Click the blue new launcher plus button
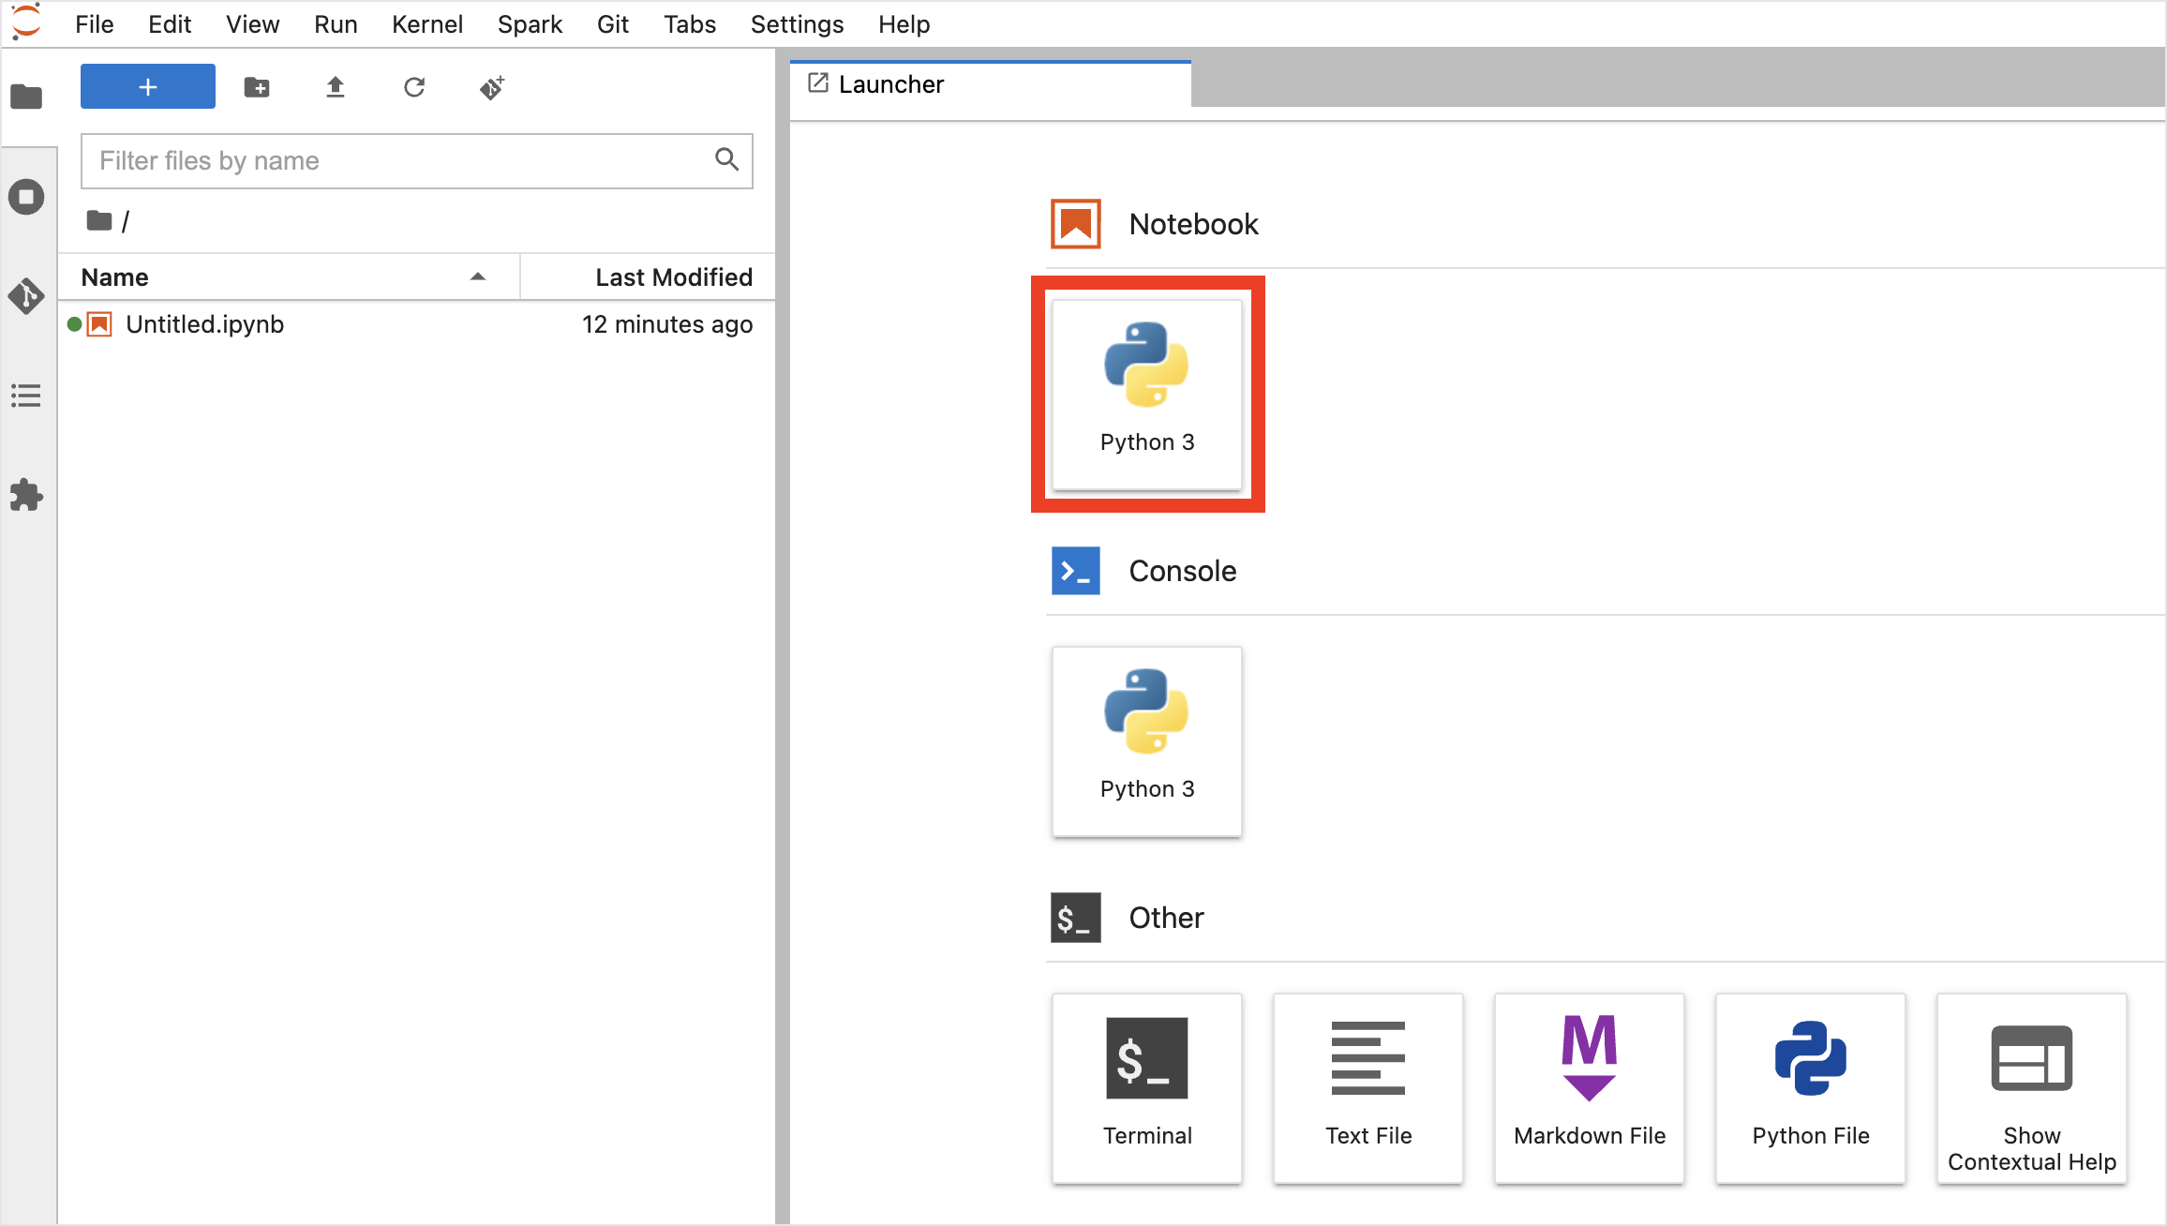The width and height of the screenshot is (2167, 1226). click(x=148, y=87)
